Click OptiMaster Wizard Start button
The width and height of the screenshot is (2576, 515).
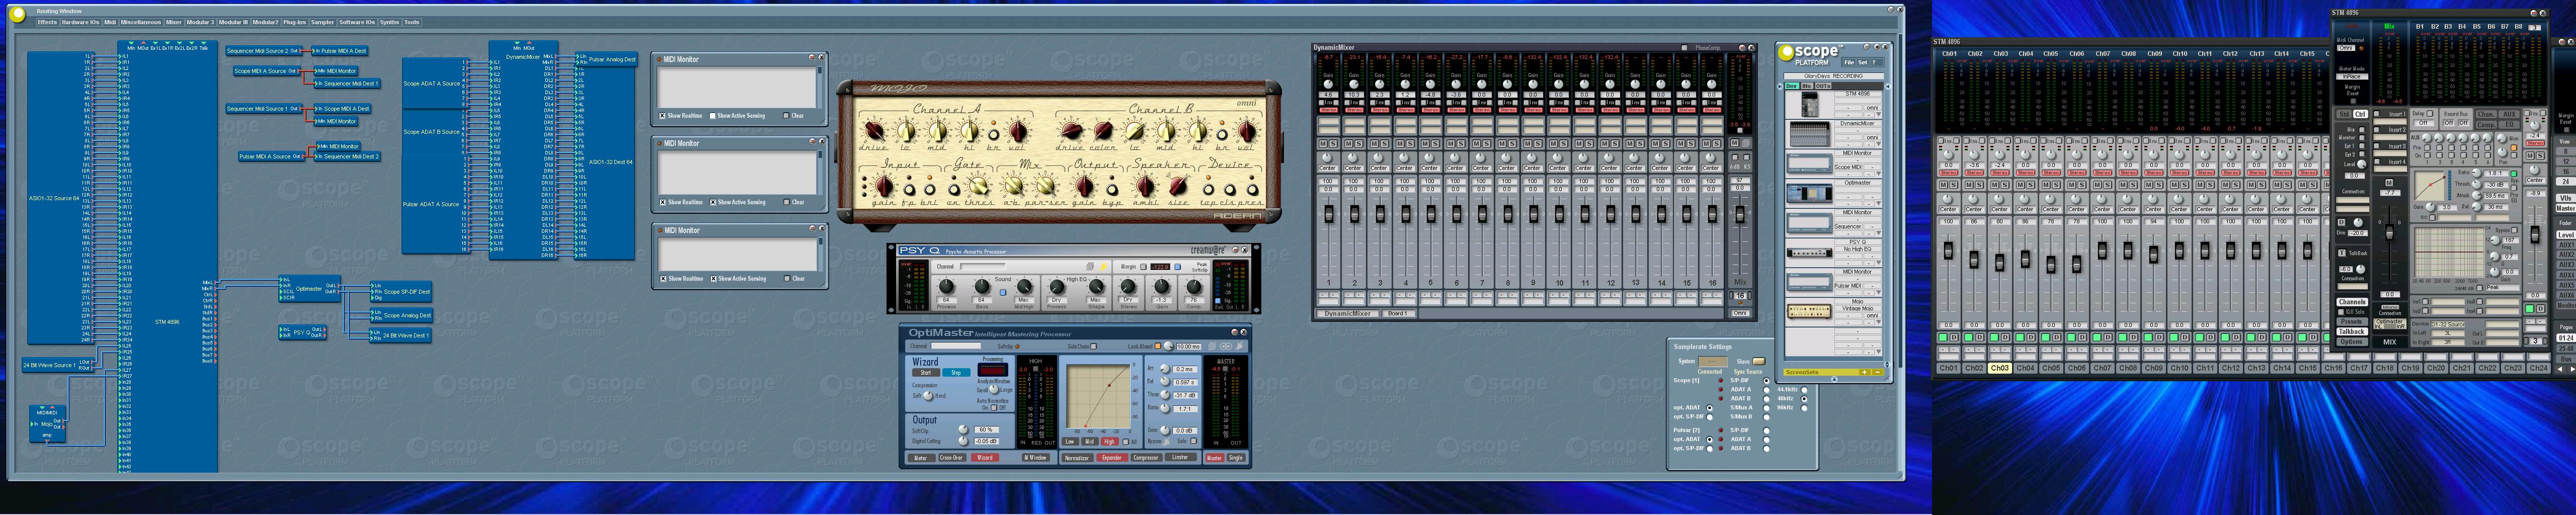(926, 372)
